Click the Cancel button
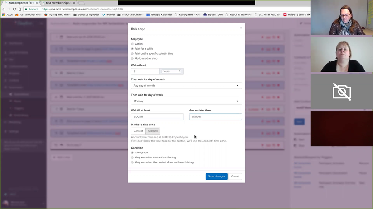Viewport: 373px width, 209px height. click(x=235, y=176)
